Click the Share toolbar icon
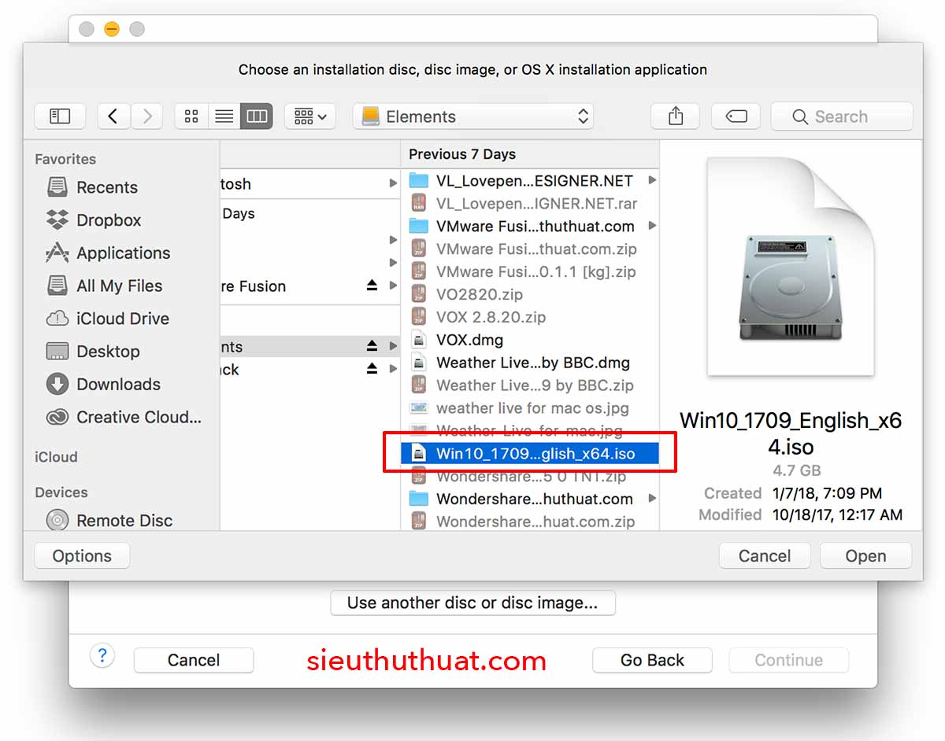 coord(676,116)
